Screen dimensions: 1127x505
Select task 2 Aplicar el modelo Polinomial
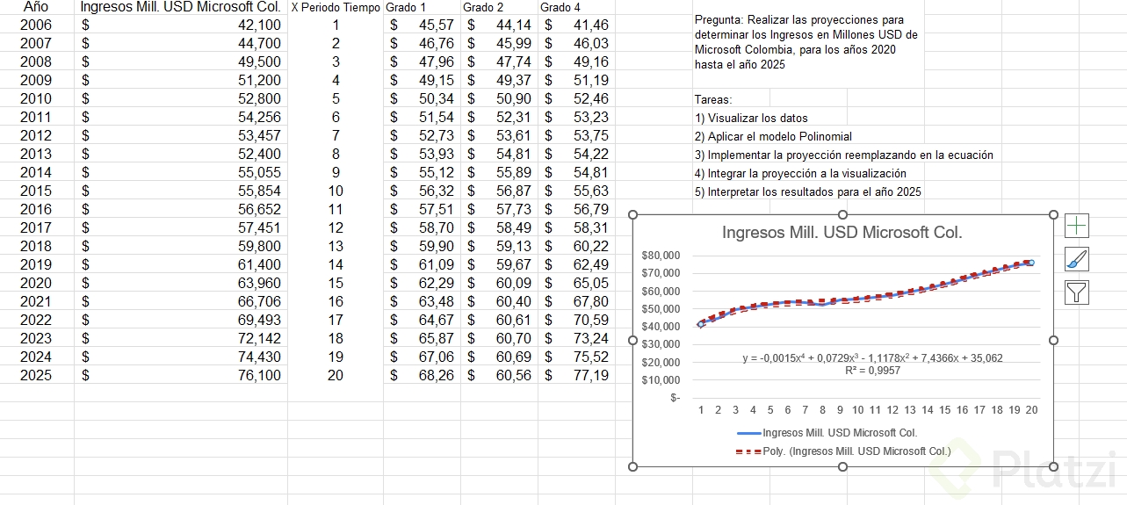[x=773, y=136]
